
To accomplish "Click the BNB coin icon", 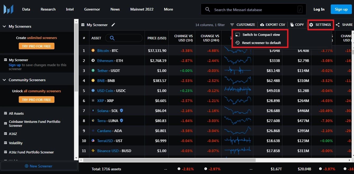I will [93, 81].
